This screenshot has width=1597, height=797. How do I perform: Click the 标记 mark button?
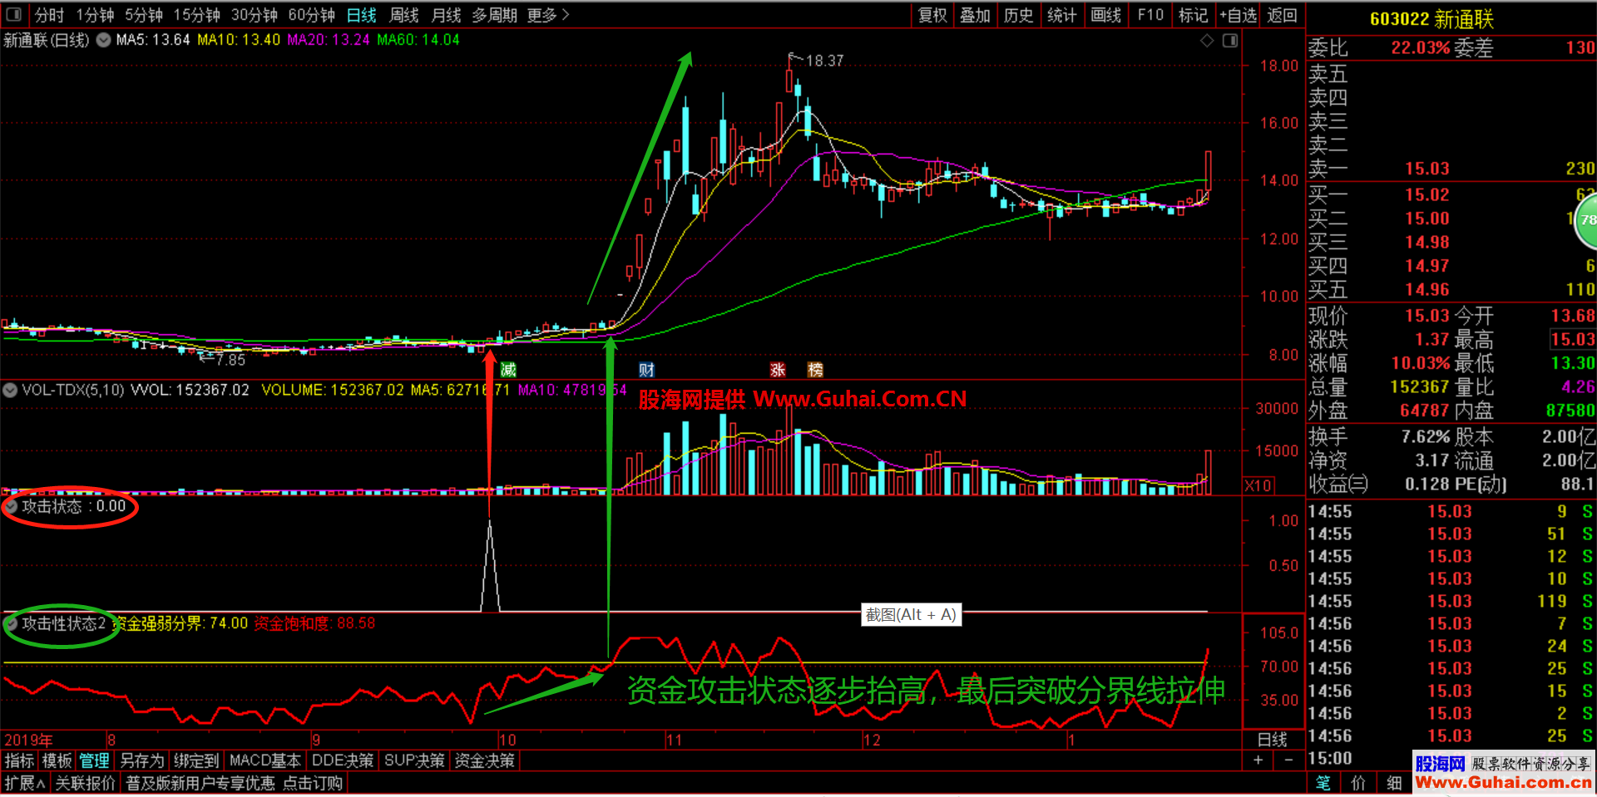point(1193,15)
